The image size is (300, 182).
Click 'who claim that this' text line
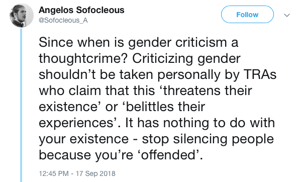(97, 90)
